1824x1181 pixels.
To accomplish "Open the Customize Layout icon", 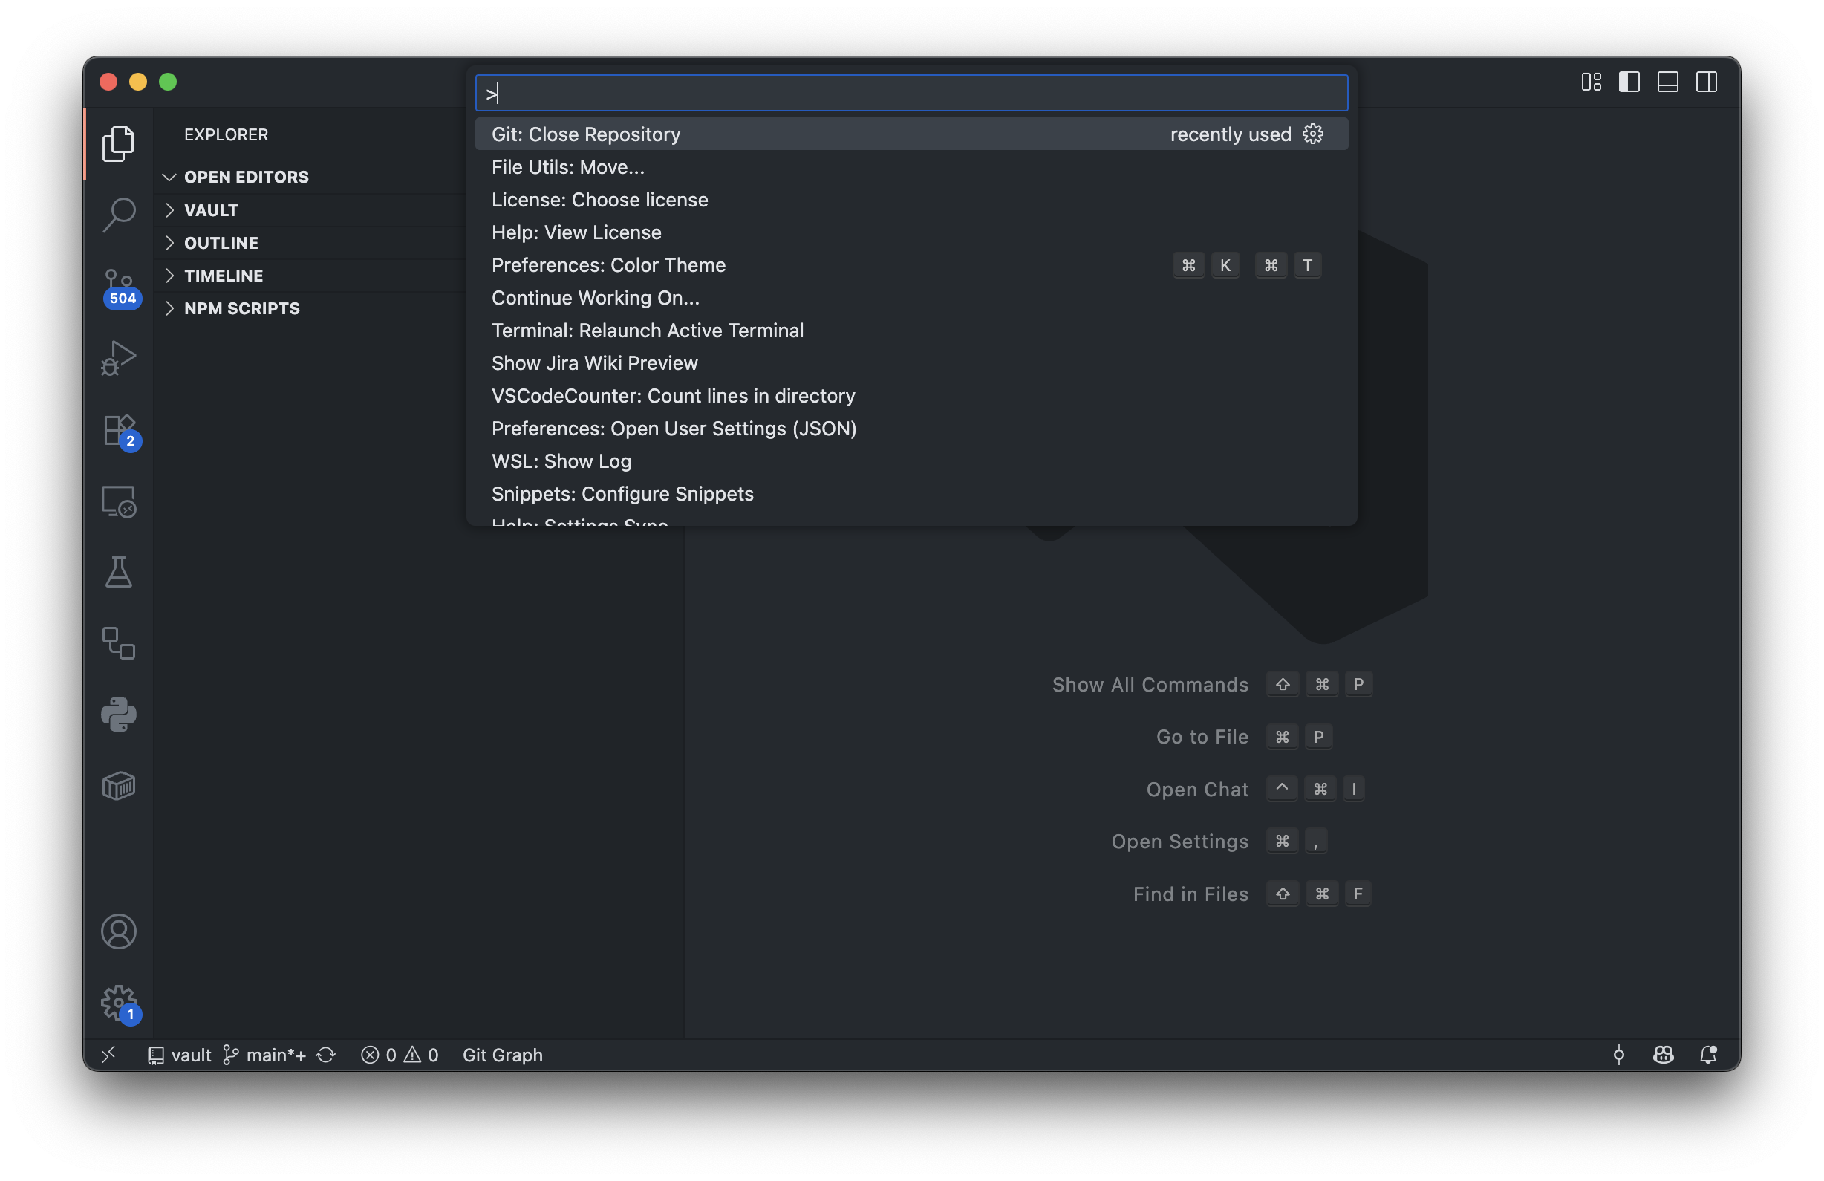I will pyautogui.click(x=1591, y=82).
